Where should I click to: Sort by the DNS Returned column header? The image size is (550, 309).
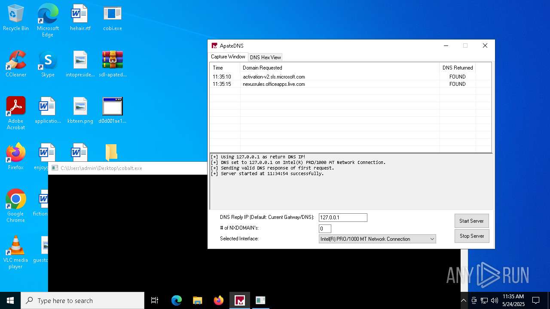coord(458,68)
